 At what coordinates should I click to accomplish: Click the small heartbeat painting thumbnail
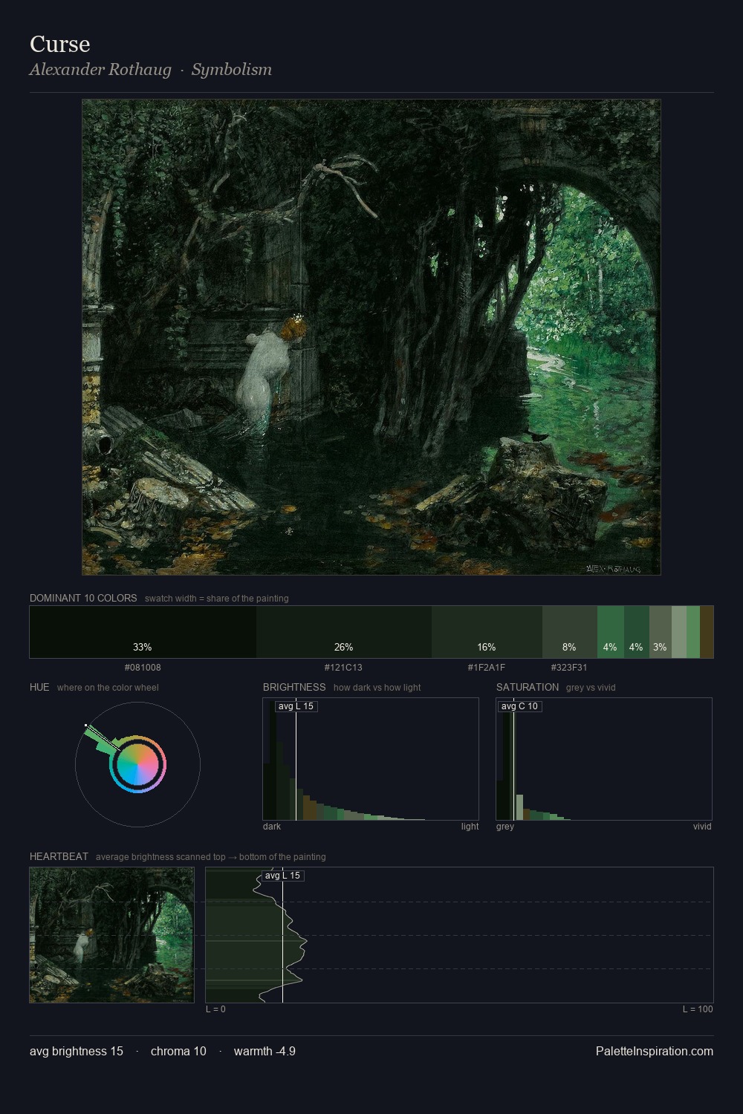pyautogui.click(x=111, y=935)
